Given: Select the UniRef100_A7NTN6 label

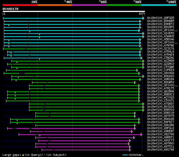Looking at the screenshot, I should pyautogui.click(x=161, y=46).
